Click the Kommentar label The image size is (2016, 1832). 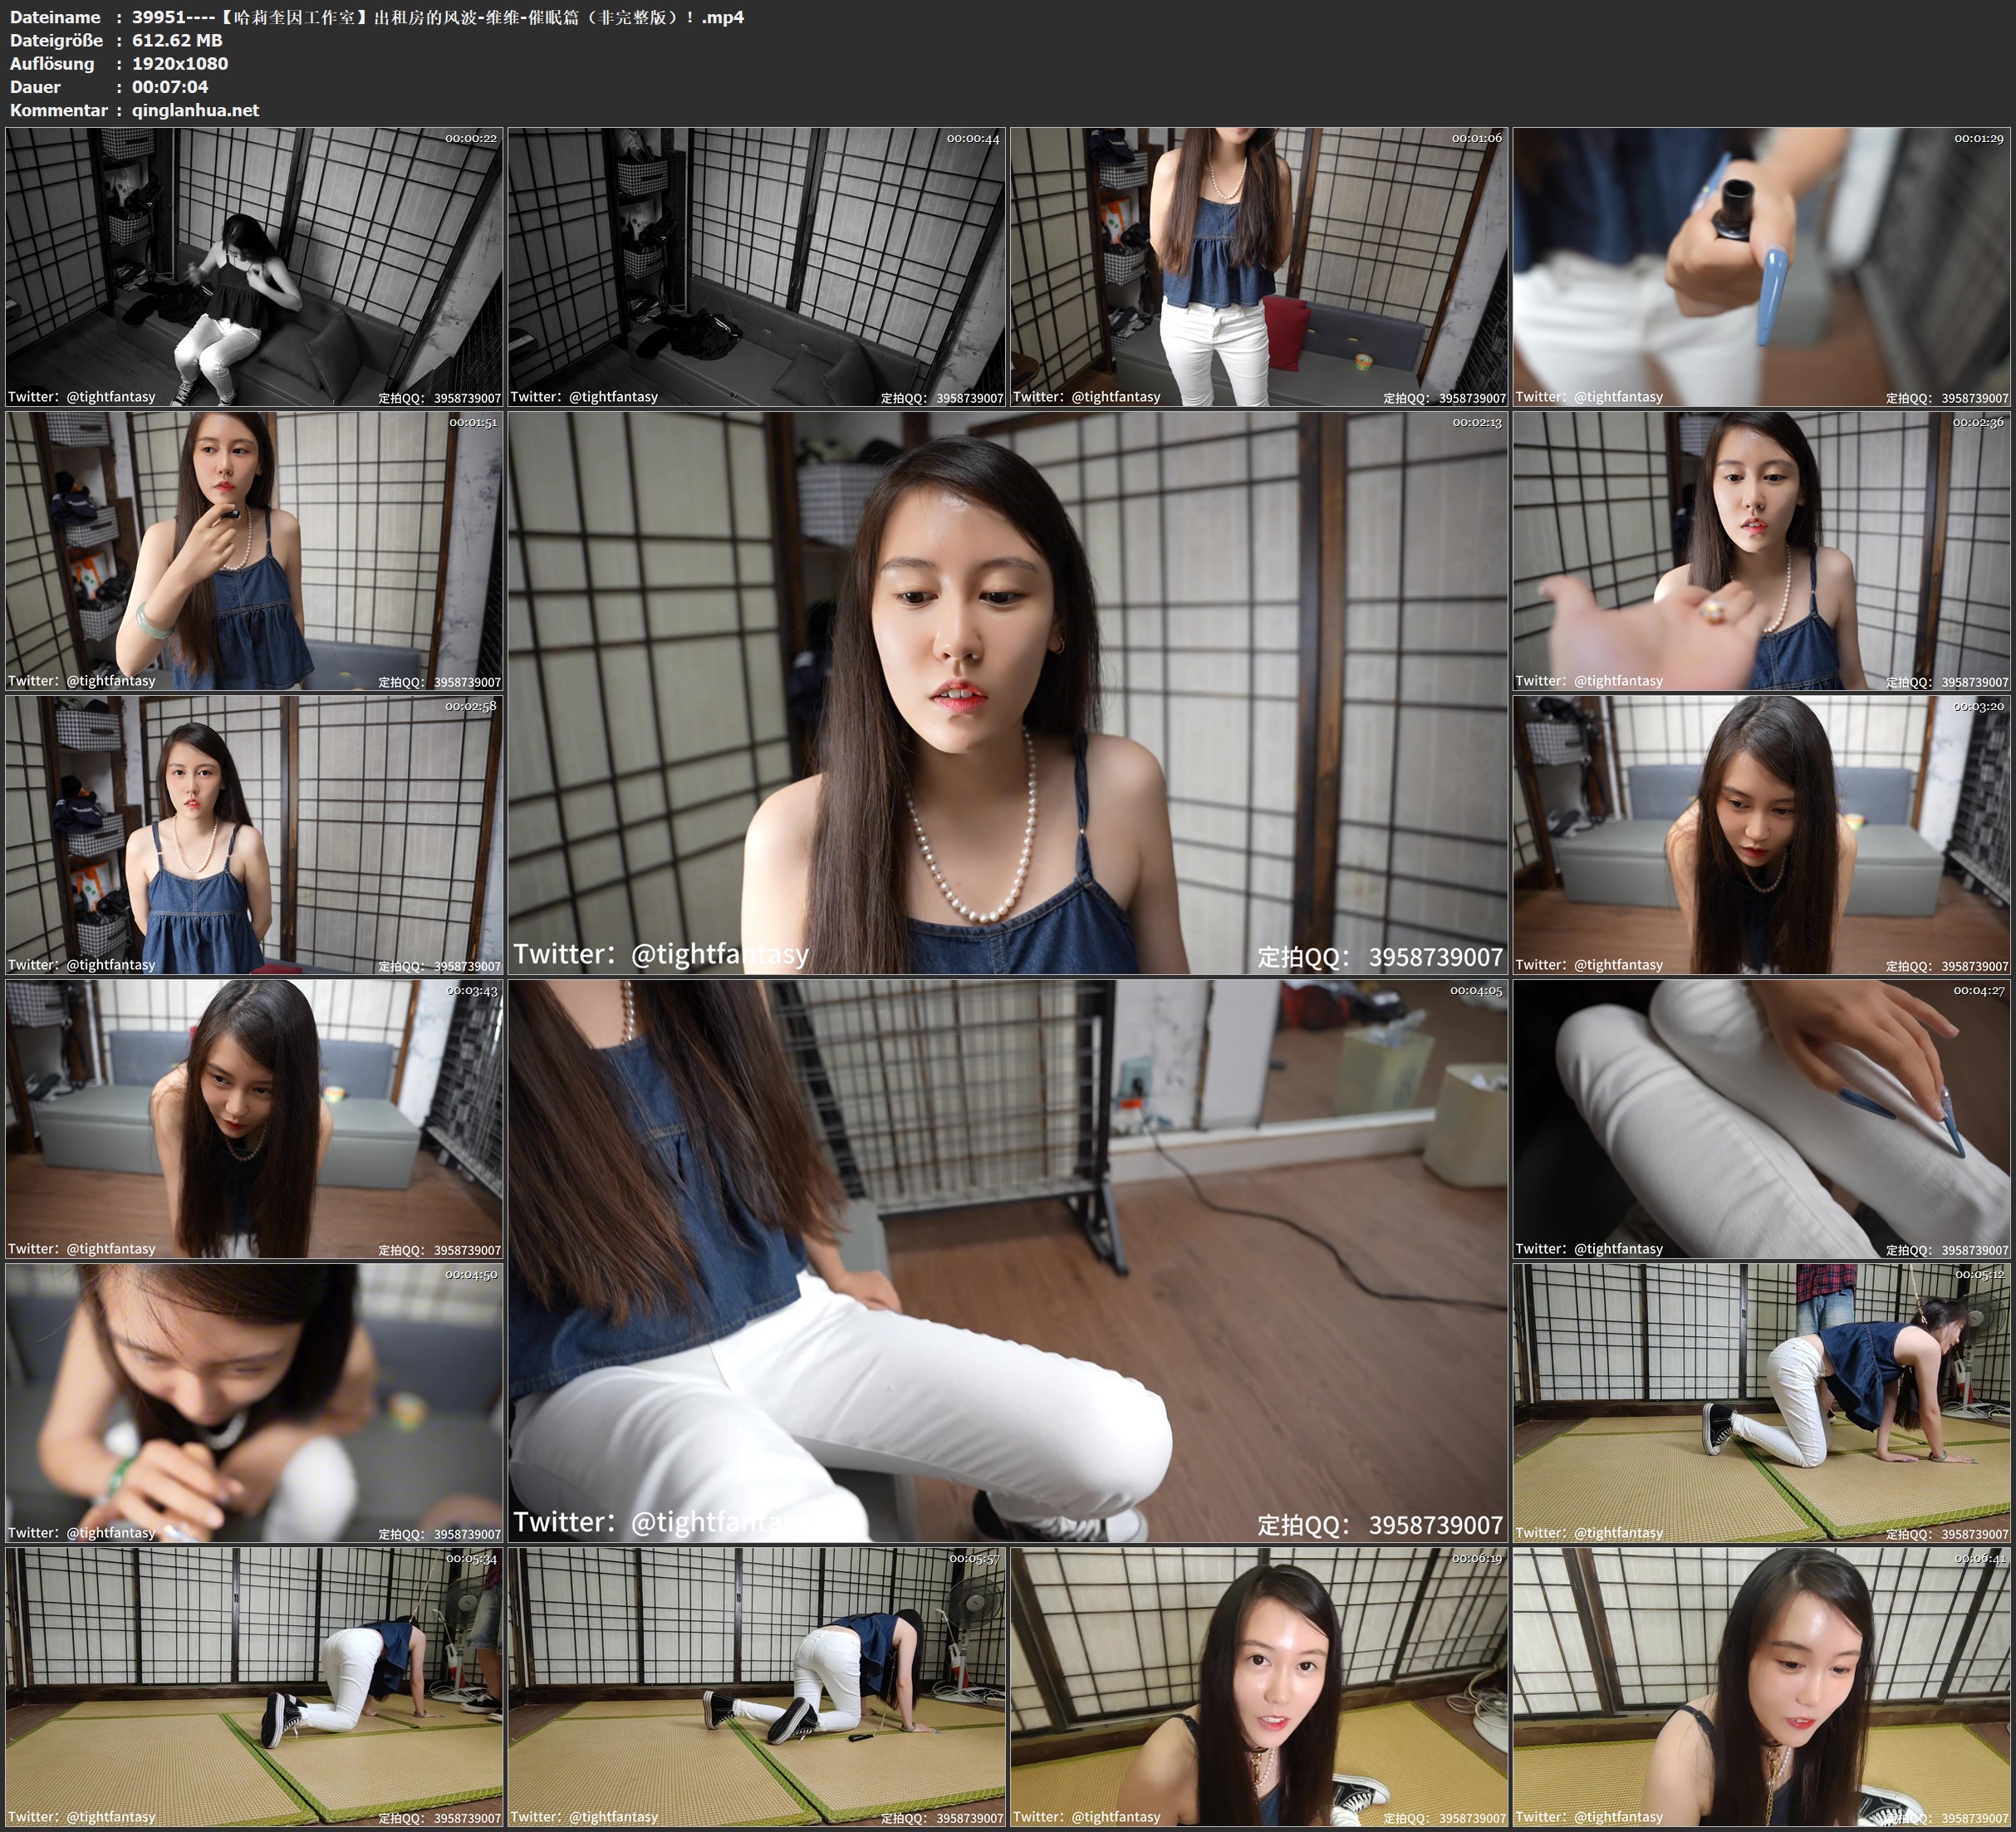coord(58,110)
